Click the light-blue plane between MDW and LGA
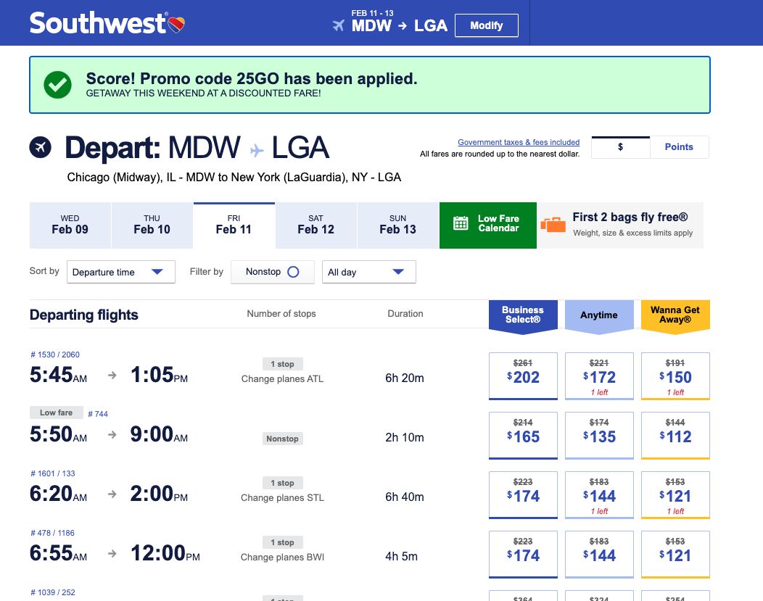Screen dimensions: 763x601 click(257, 150)
